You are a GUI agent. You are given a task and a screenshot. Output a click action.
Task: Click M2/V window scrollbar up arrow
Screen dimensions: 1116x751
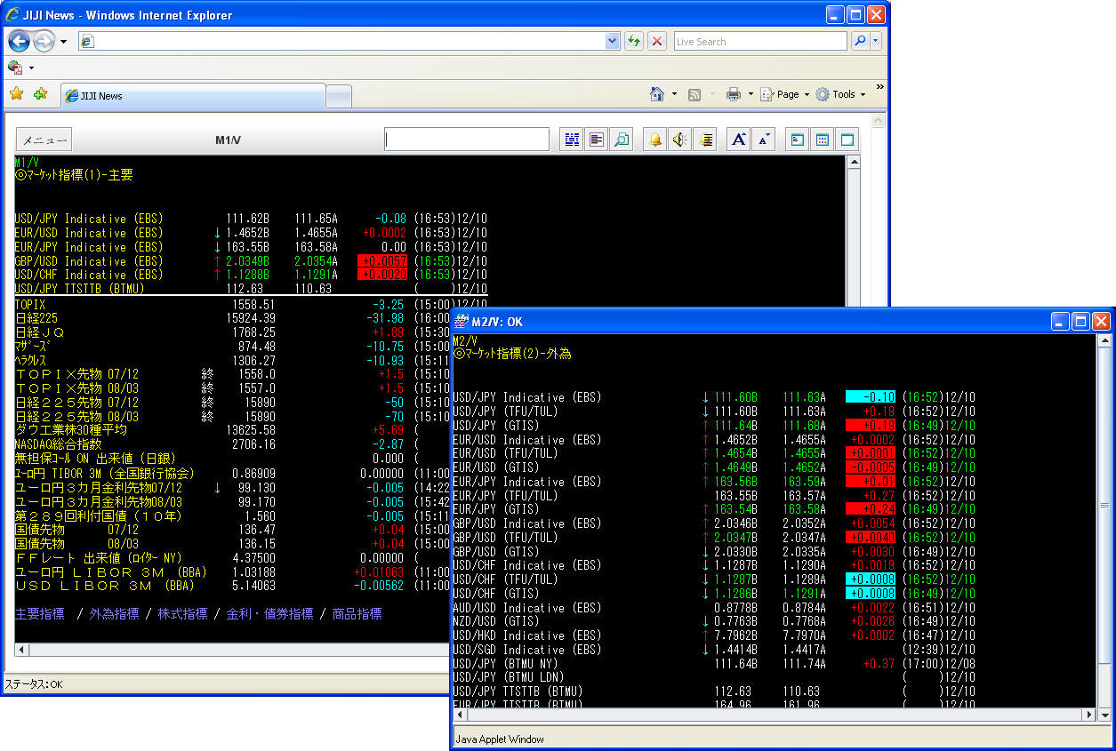pyautogui.click(x=1104, y=341)
